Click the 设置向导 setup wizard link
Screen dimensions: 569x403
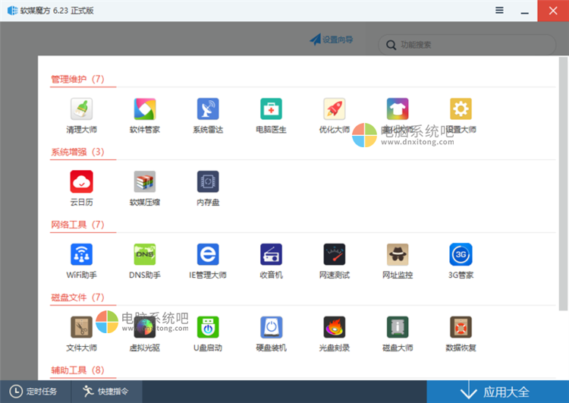(x=332, y=39)
